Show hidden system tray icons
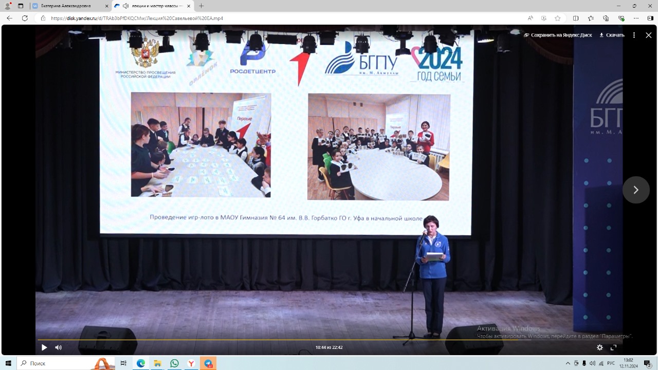 click(568, 363)
